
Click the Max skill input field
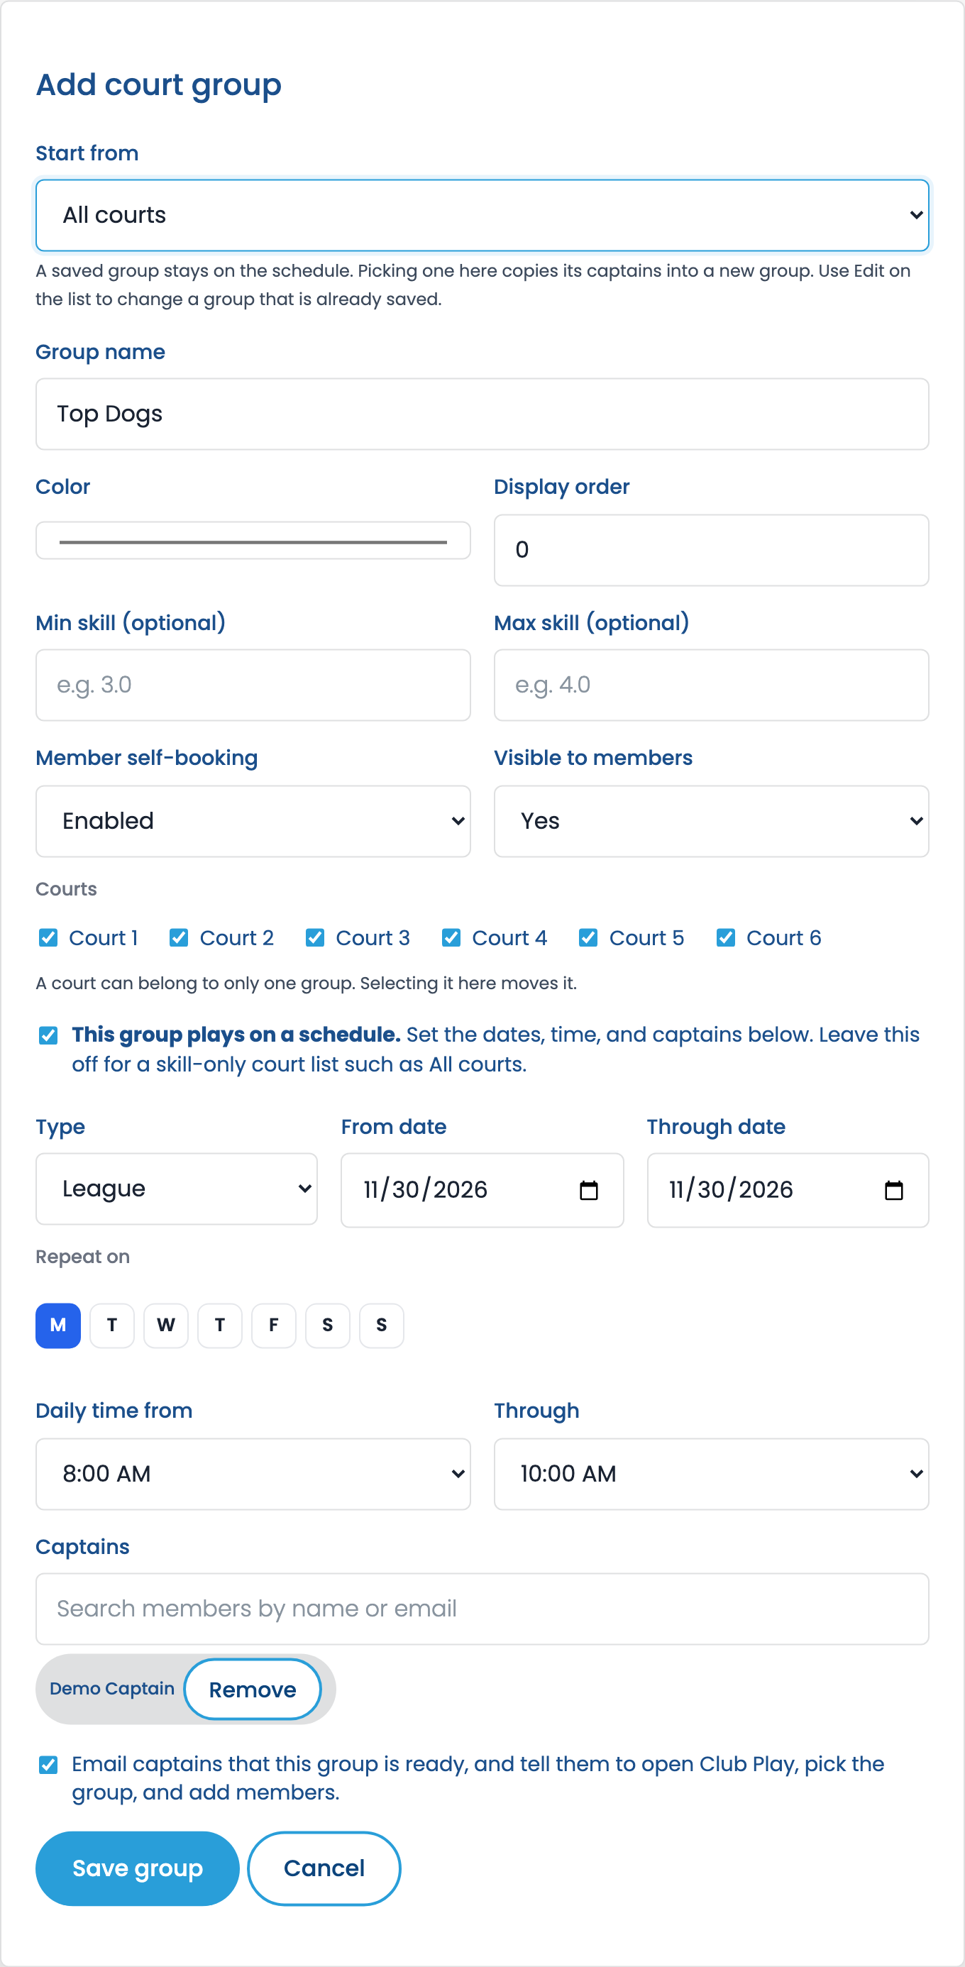pos(712,685)
